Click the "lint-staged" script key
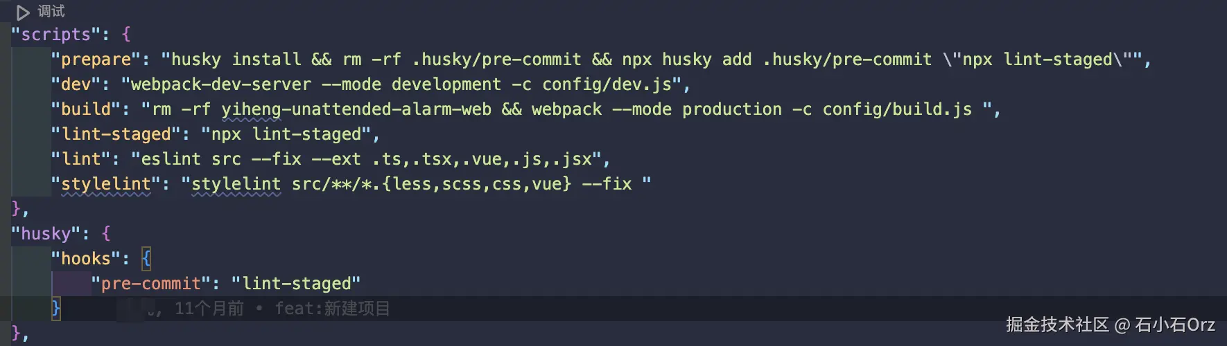The height and width of the screenshot is (346, 1227). [116, 134]
